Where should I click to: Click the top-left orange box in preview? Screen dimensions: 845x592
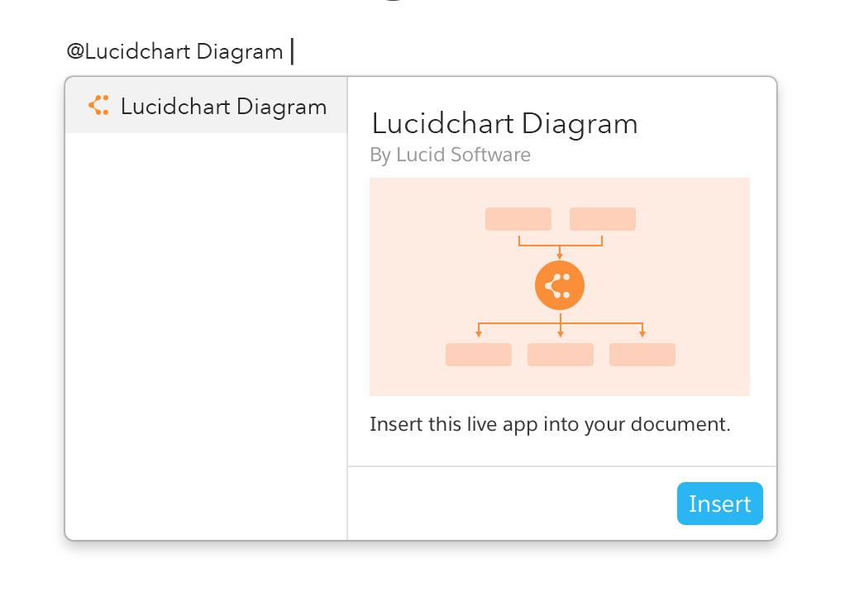click(518, 218)
